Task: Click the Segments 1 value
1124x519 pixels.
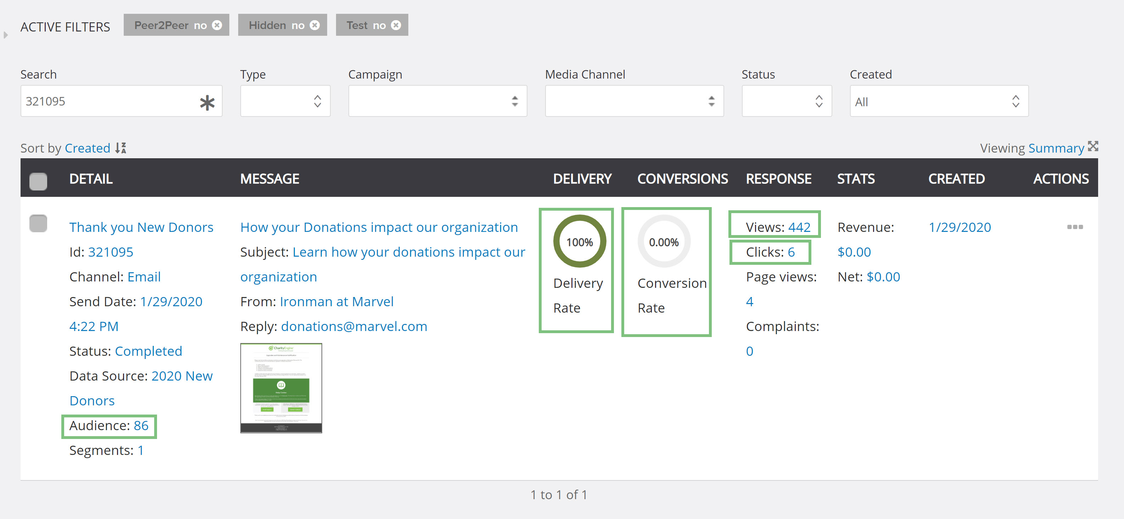Action: (x=140, y=450)
